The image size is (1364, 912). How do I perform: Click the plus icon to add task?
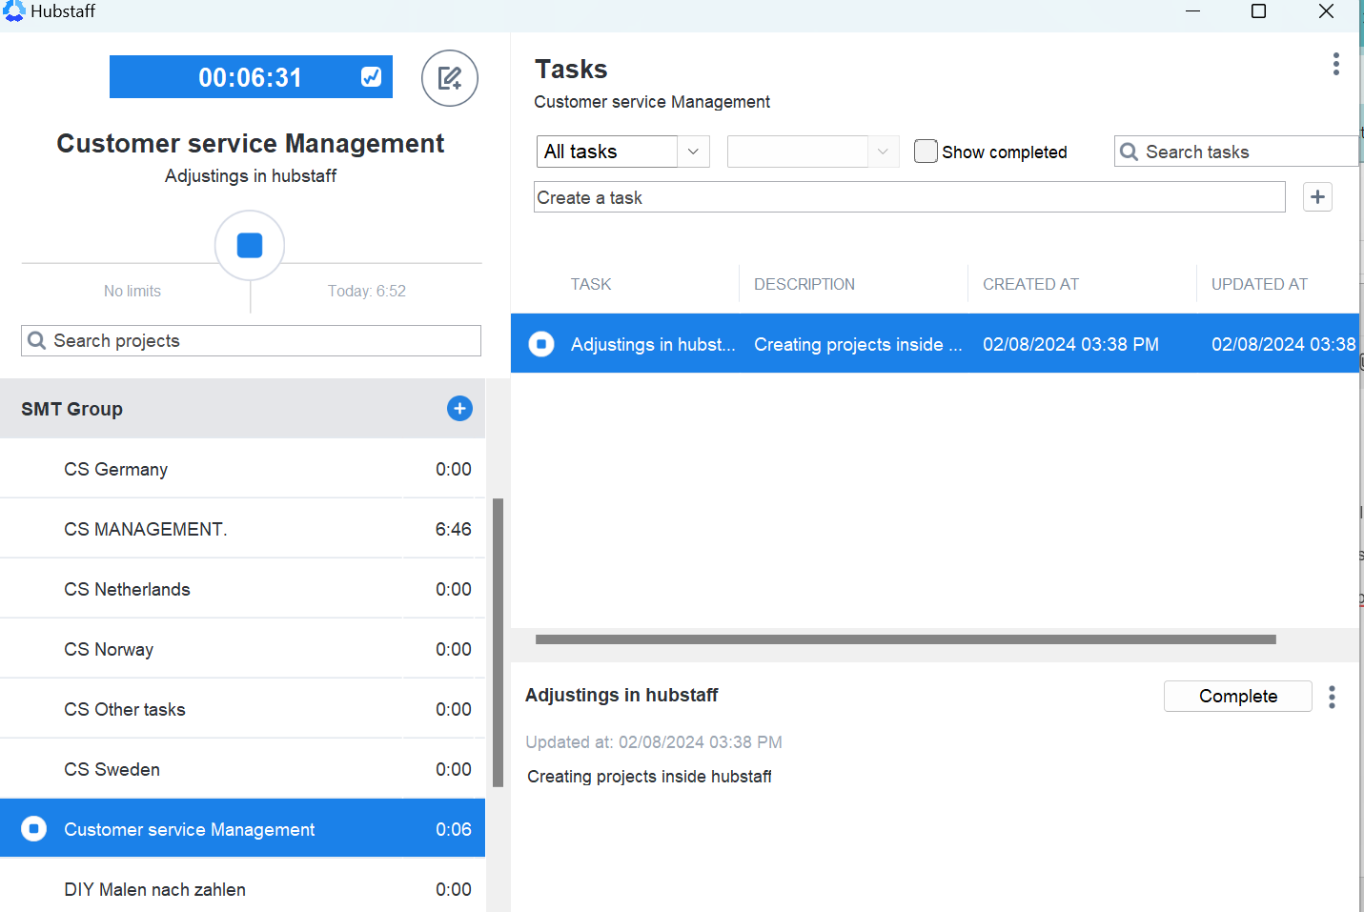pos(1317,197)
